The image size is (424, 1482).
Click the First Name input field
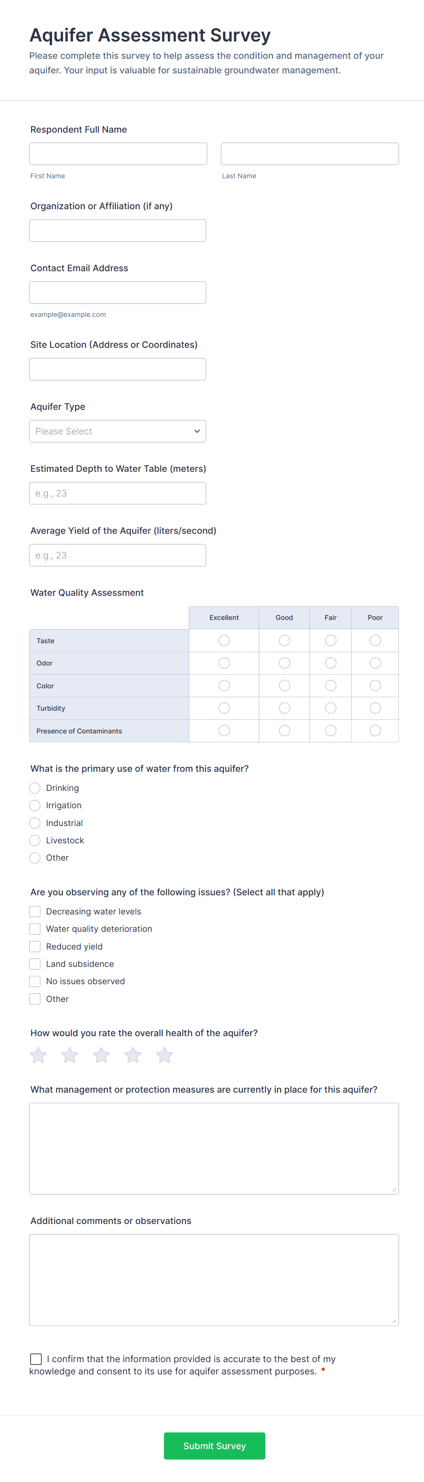tap(118, 154)
